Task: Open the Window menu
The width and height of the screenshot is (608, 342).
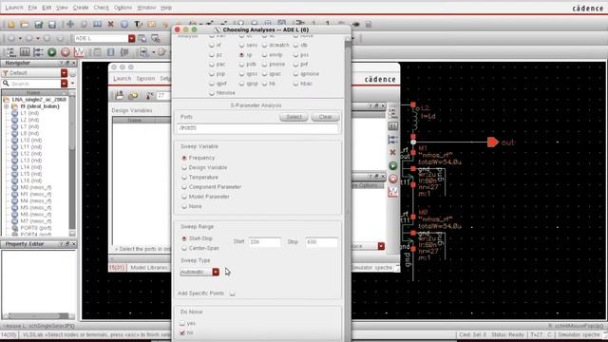Action: [x=146, y=8]
